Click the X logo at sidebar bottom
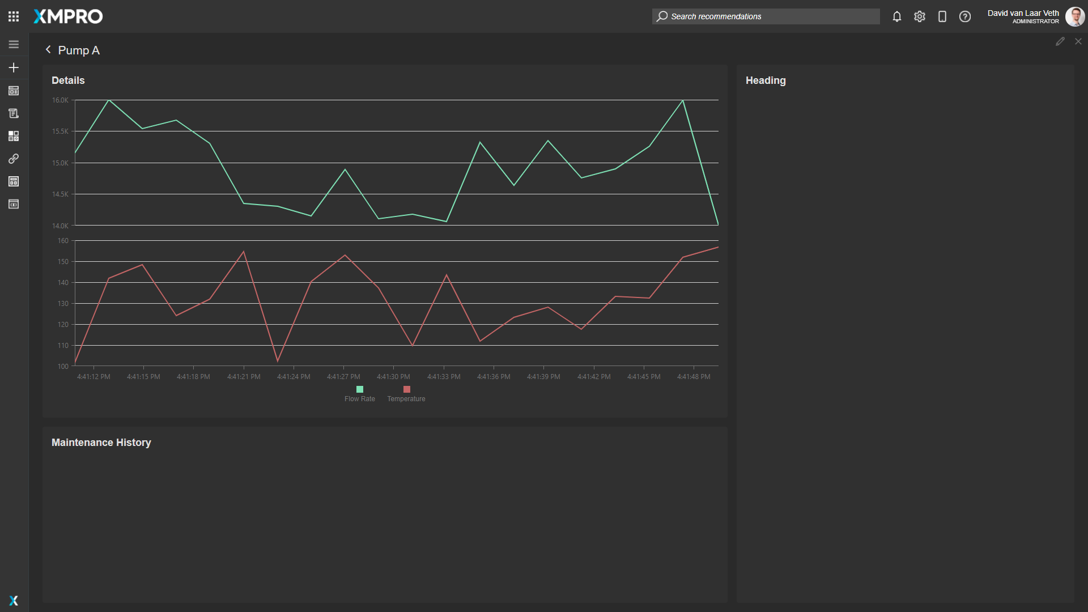The image size is (1088, 612). tap(14, 600)
